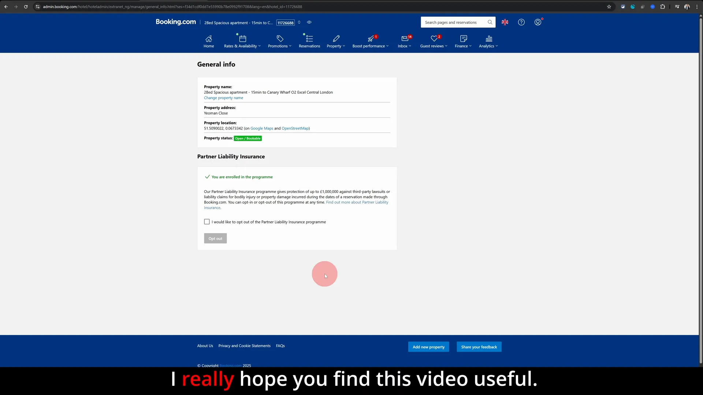Click the header property name text

(x=238, y=23)
